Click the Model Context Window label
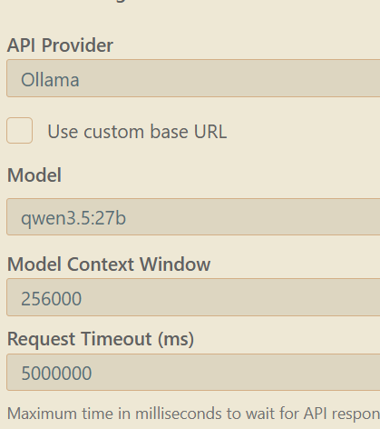 tap(109, 264)
